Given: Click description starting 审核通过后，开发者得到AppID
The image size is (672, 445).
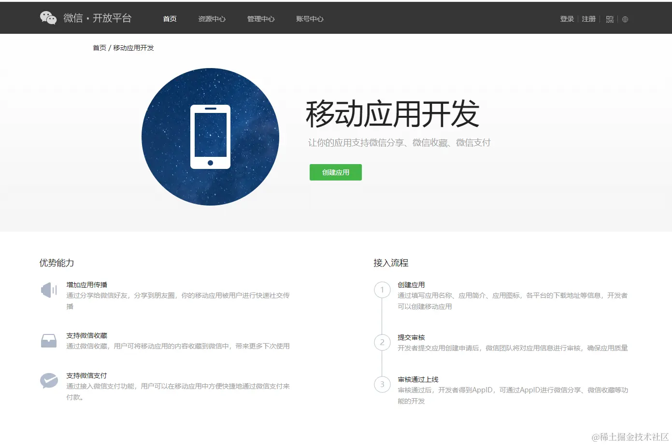Looking at the screenshot, I should [x=513, y=395].
